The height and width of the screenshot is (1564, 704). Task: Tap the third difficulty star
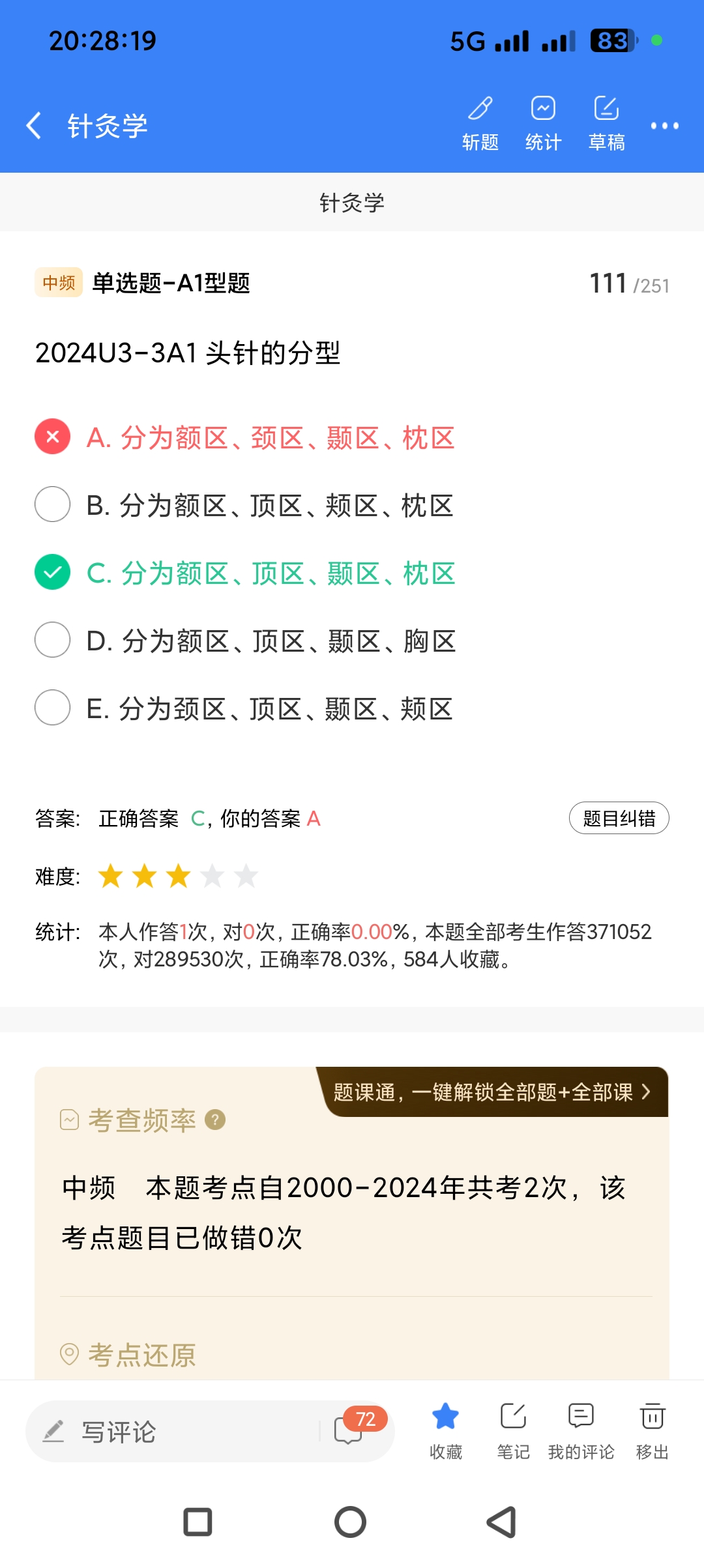[x=178, y=876]
